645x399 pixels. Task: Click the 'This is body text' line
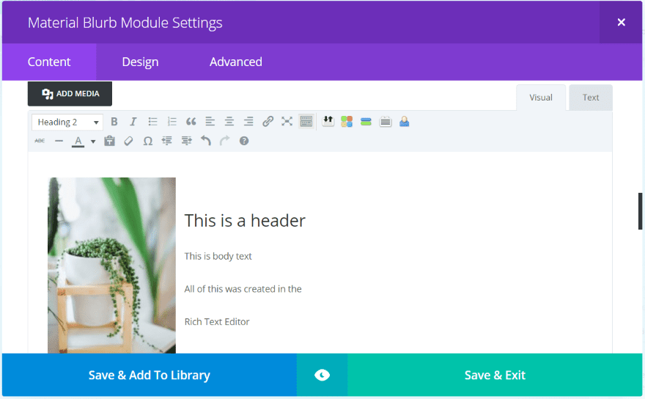click(x=218, y=256)
